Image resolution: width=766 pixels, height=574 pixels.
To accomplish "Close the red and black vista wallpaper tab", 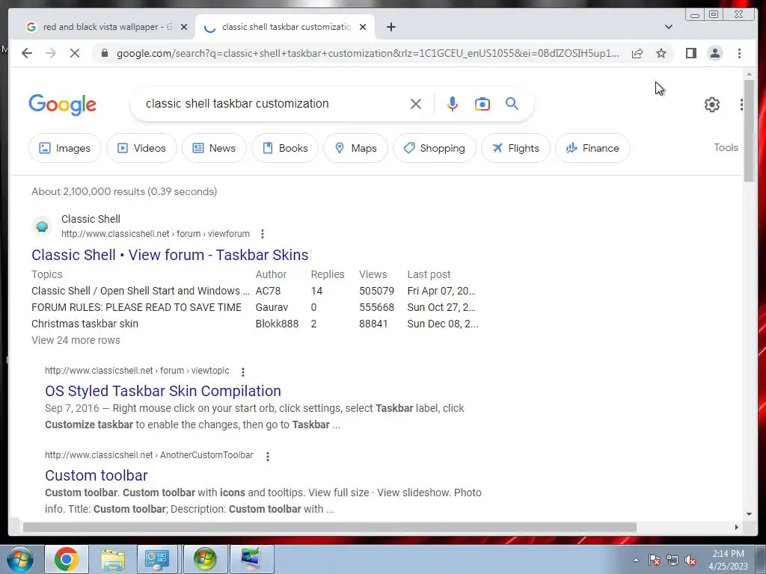I will (x=184, y=27).
